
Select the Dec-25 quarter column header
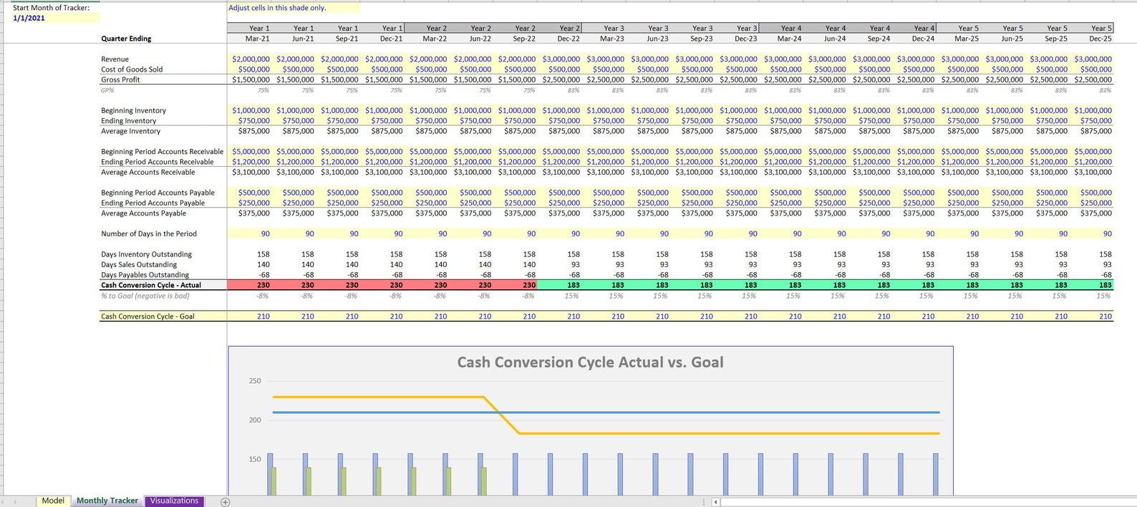pos(1100,39)
